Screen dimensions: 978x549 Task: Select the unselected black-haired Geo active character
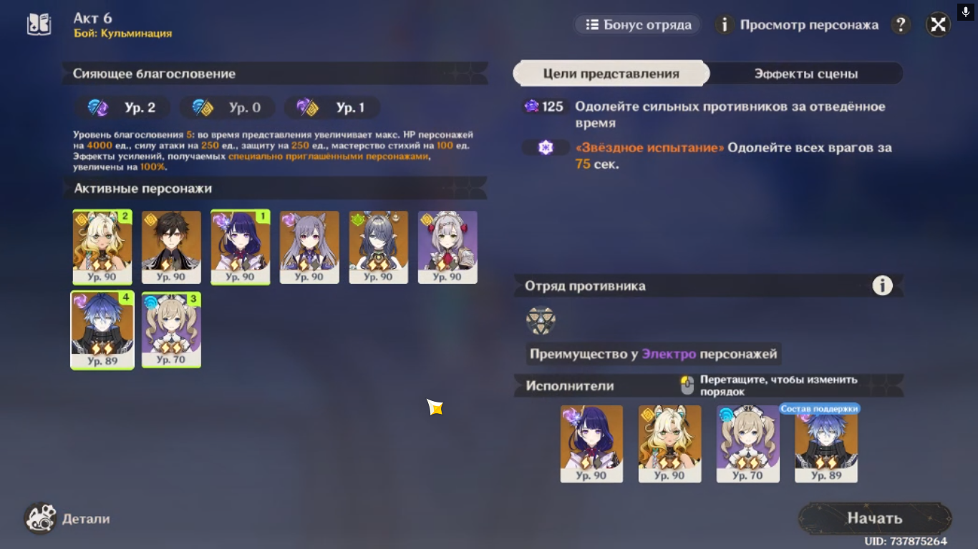171,247
